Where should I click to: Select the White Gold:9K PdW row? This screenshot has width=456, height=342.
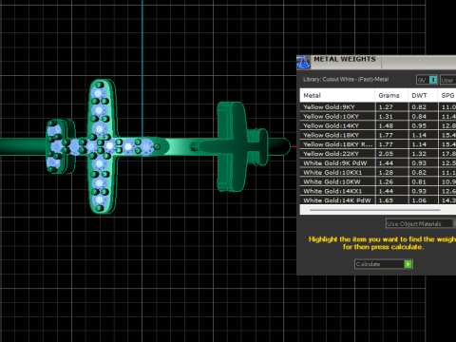coord(378,163)
